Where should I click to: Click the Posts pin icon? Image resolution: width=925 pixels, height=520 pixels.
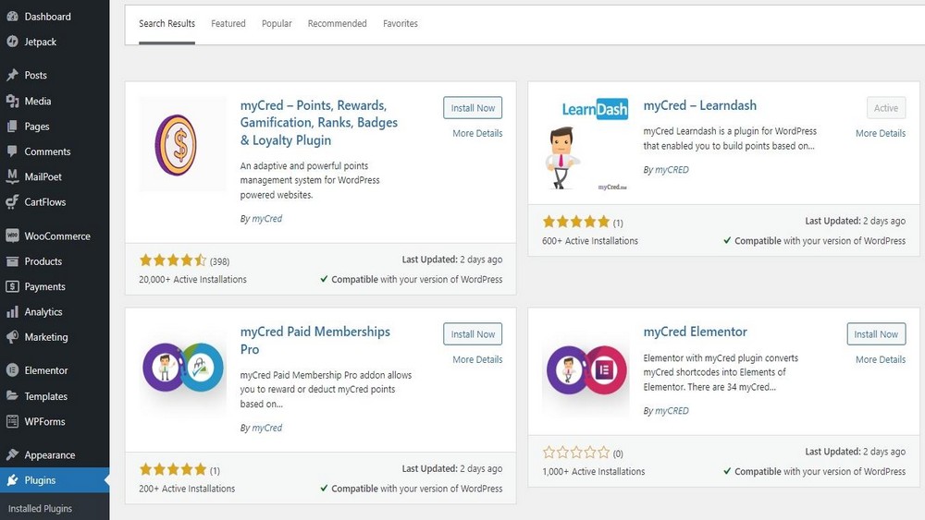(x=12, y=75)
